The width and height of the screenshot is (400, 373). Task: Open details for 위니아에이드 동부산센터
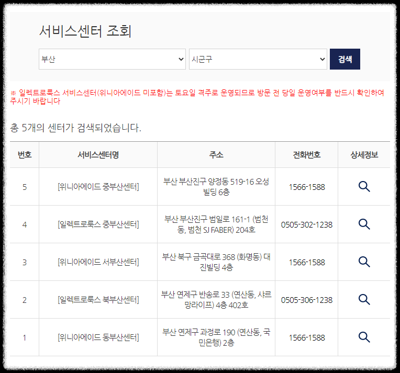pyautogui.click(x=364, y=337)
